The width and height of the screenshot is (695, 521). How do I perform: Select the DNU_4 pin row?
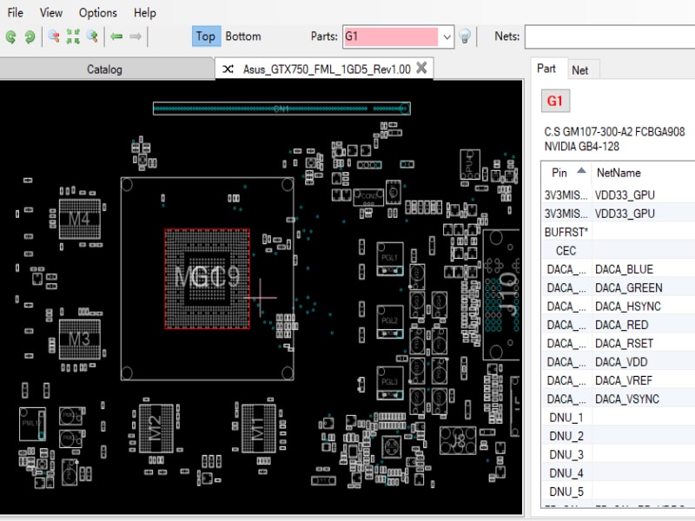[x=618, y=473]
